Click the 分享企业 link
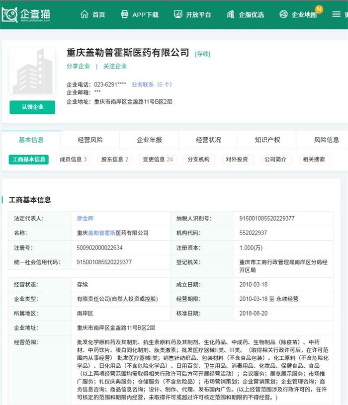 click(78, 66)
